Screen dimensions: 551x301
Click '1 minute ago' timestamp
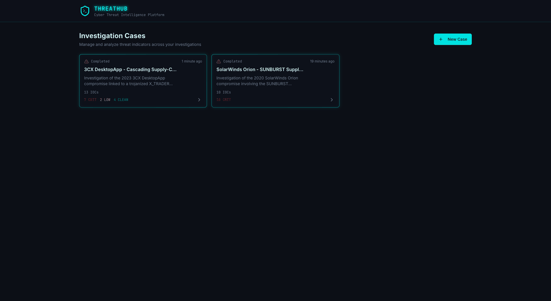[x=192, y=61]
